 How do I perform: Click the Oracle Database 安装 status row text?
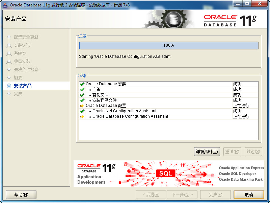[106, 84]
